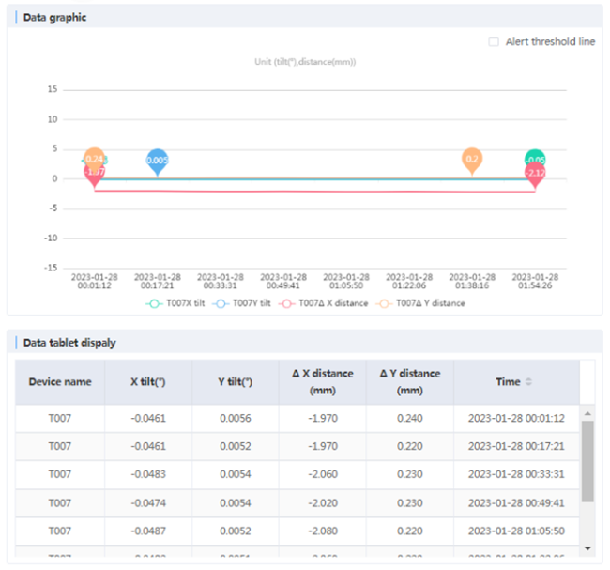Click Δ Y distance value 0.240
The height and width of the screenshot is (570, 610).
[x=410, y=418]
